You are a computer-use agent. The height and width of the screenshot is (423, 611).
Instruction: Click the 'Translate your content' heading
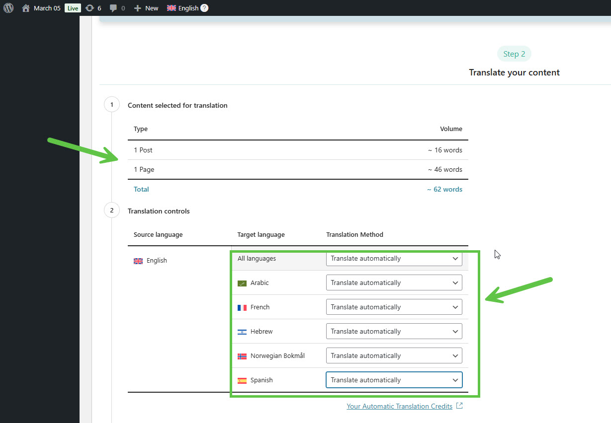point(515,72)
